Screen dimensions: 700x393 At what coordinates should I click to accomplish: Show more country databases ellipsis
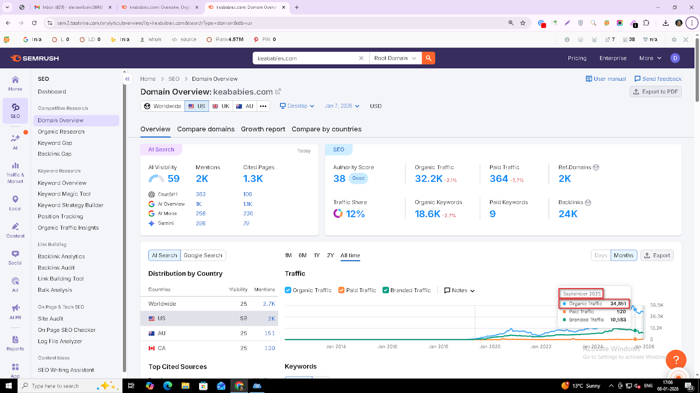tap(263, 106)
